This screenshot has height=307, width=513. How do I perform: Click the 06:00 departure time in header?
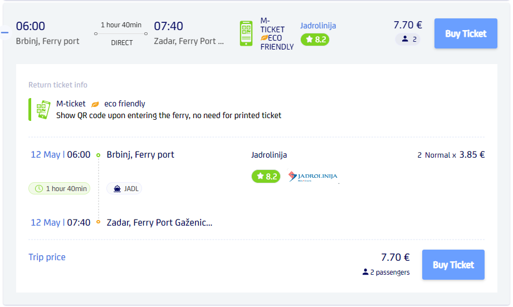coord(31,26)
